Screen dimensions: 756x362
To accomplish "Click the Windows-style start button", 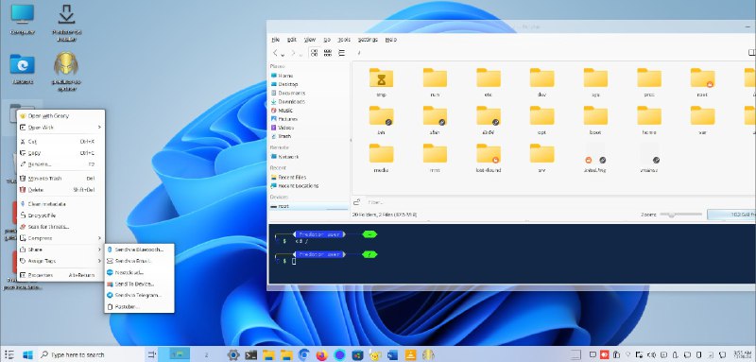I will [27, 355].
